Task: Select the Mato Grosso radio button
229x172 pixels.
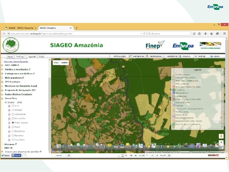Action: click(13, 123)
